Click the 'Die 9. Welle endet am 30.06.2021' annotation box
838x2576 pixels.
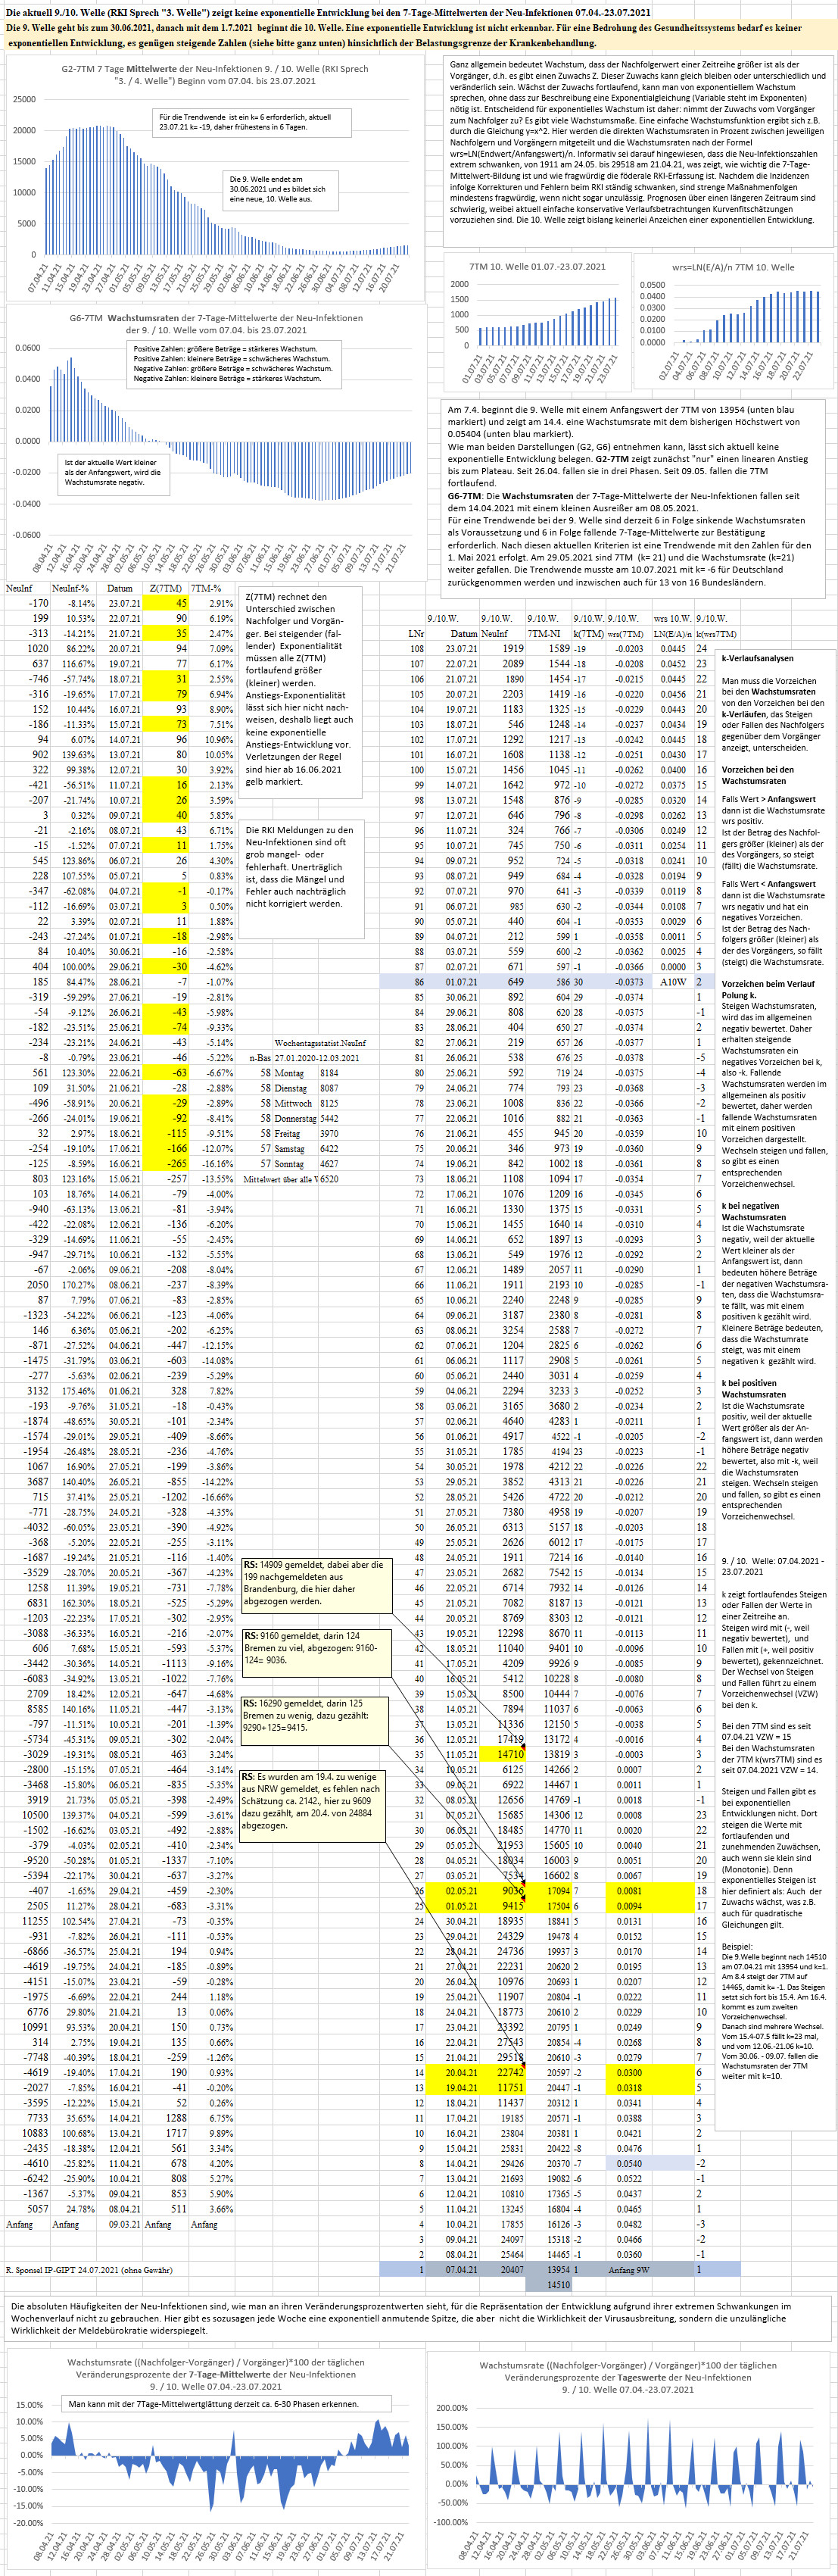click(x=279, y=189)
